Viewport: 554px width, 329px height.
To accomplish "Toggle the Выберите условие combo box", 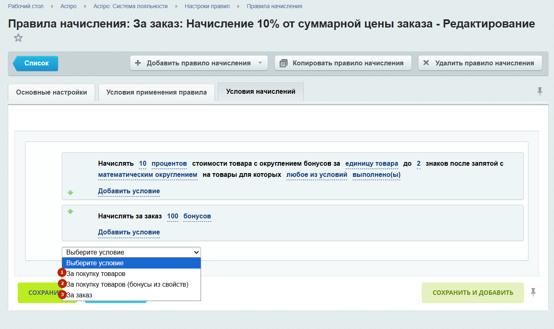I will pyautogui.click(x=131, y=252).
